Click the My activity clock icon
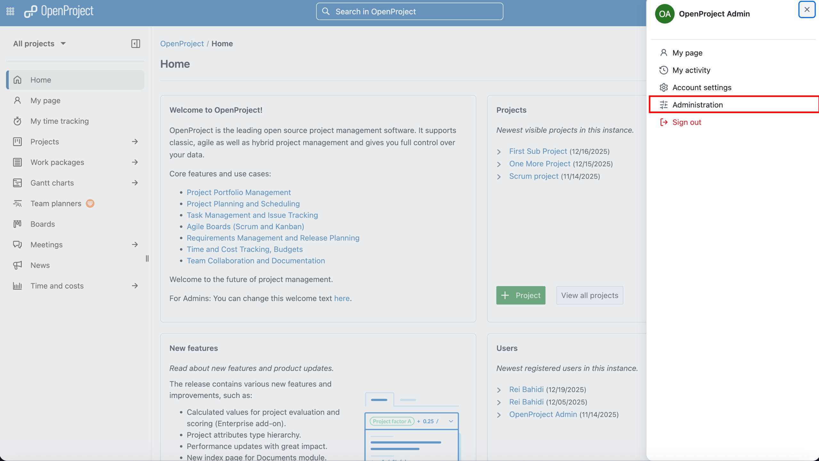The width and height of the screenshot is (819, 461). point(664,70)
